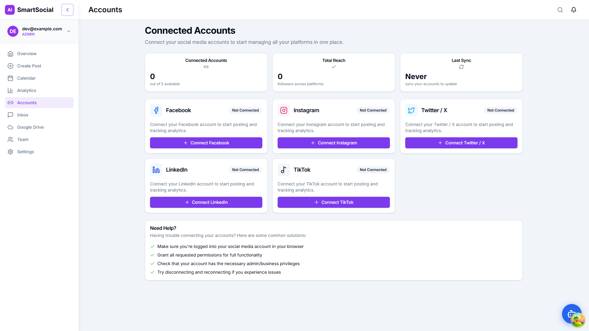This screenshot has height=331, width=589.
Task: Click the Twitter bird icon
Action: (x=411, y=110)
